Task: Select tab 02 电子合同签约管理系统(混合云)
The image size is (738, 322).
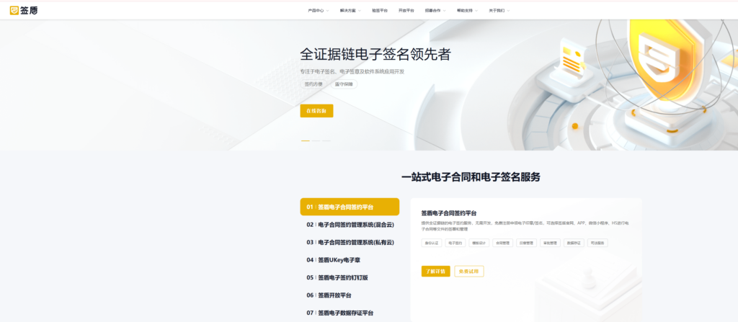Action: click(350, 225)
